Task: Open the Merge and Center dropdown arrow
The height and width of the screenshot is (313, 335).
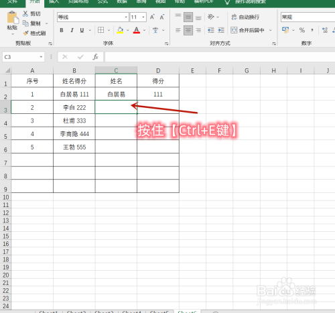Action: (x=270, y=30)
